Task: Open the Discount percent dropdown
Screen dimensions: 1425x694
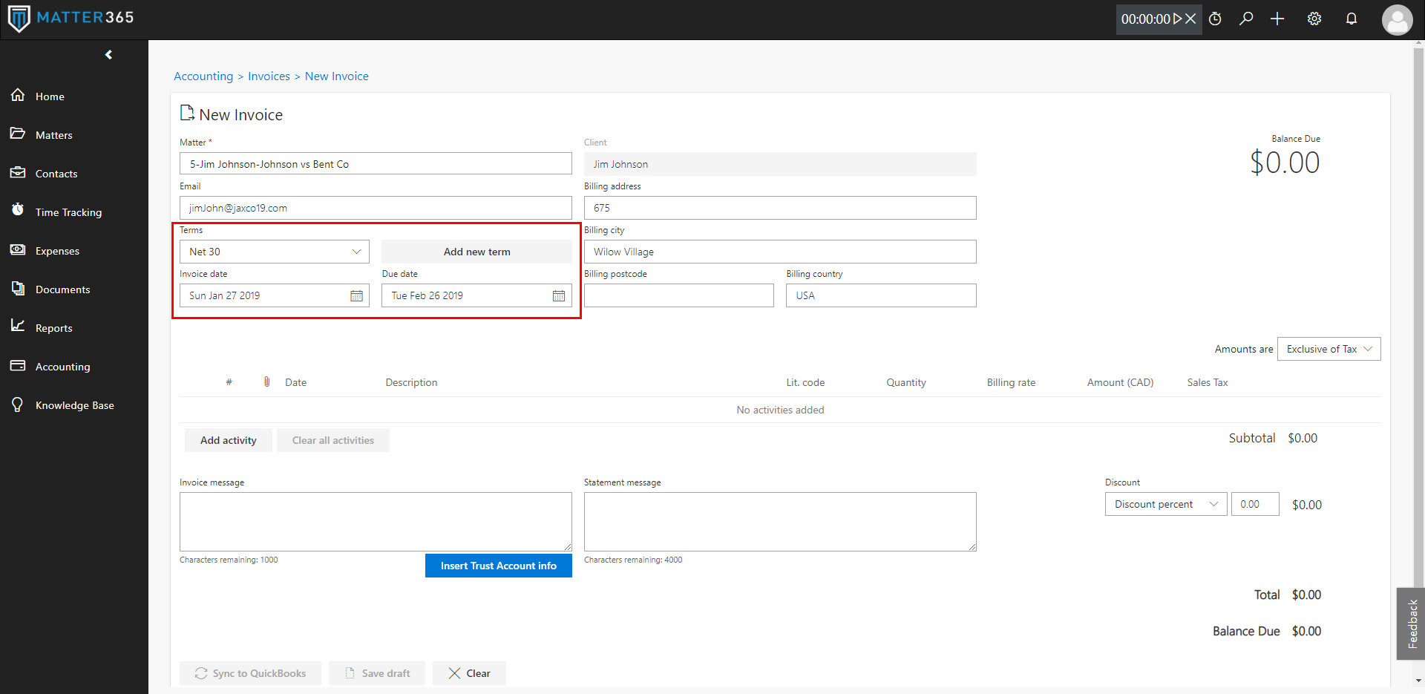Action: (x=1166, y=504)
